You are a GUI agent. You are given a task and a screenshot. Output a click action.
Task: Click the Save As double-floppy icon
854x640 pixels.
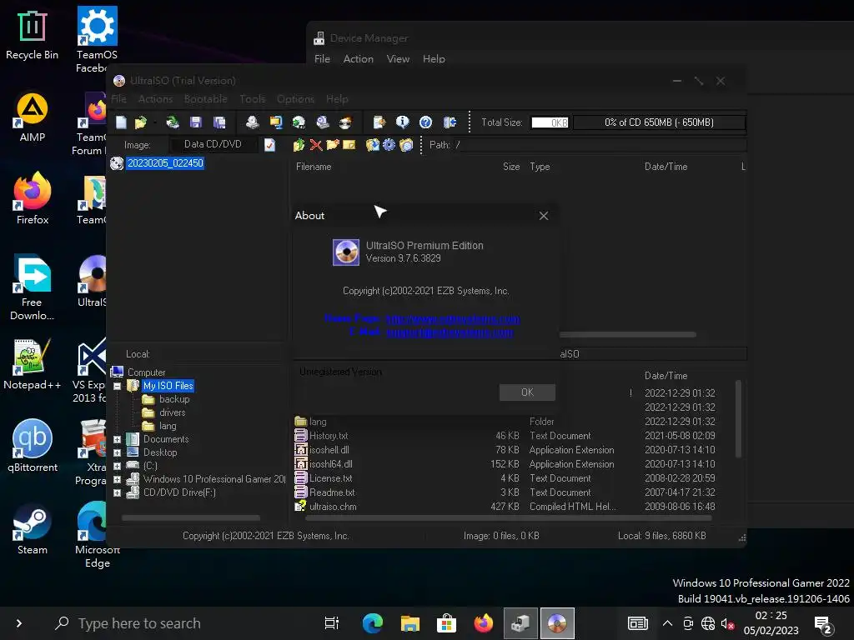click(x=219, y=122)
